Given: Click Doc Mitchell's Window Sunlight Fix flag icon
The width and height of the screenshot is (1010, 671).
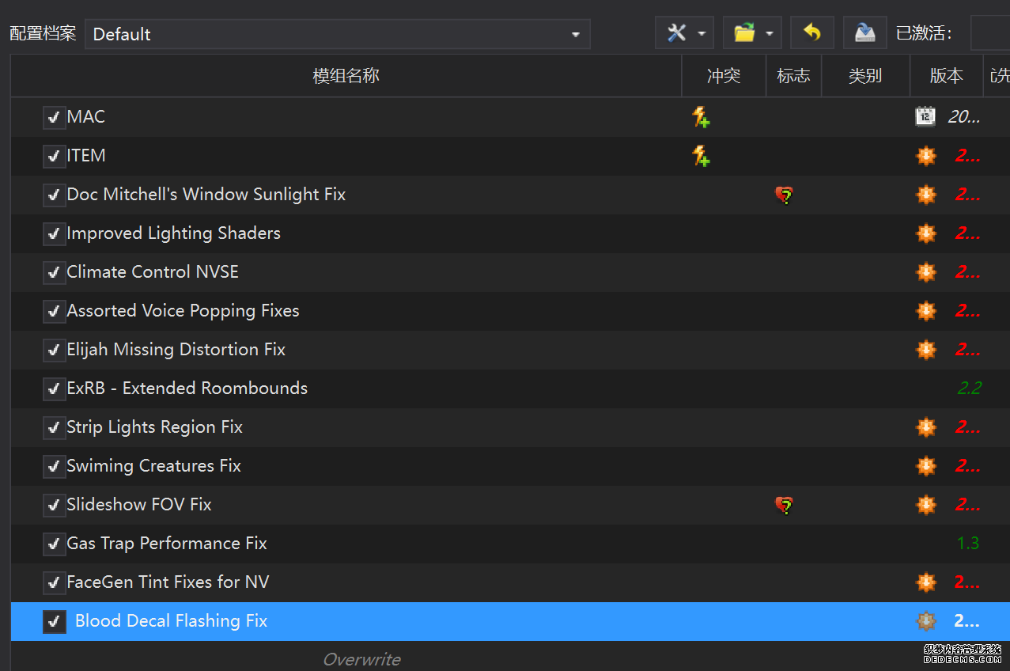Looking at the screenshot, I should coord(784,195).
